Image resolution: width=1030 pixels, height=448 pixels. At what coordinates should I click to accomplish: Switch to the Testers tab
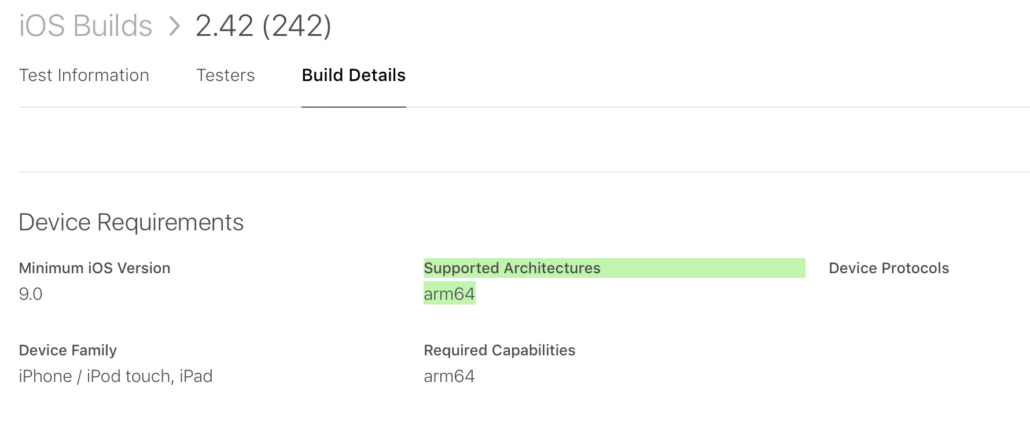225,75
